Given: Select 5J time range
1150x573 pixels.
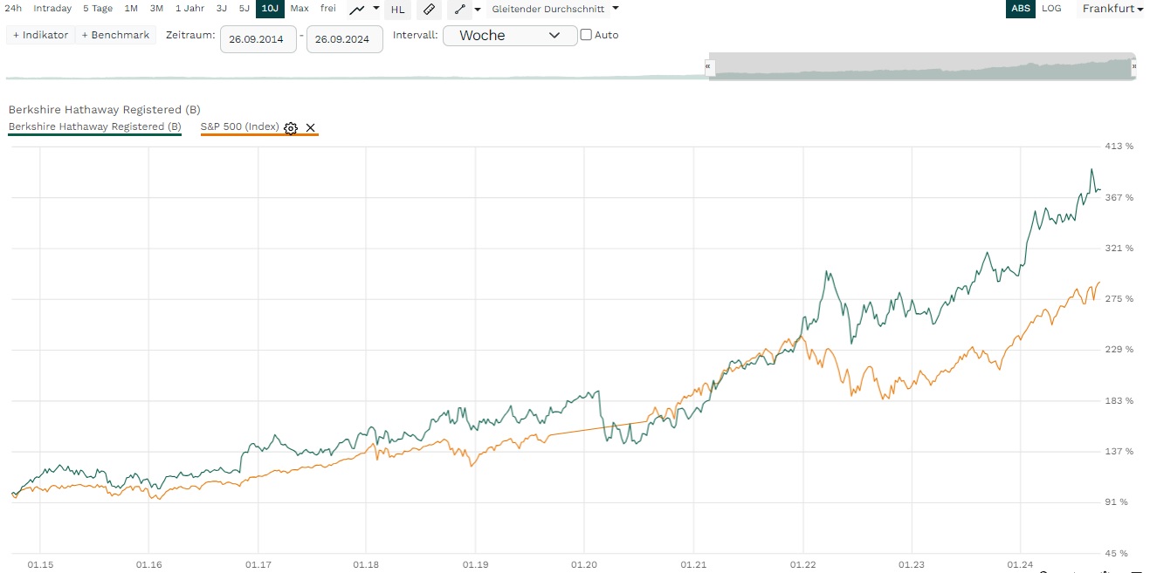Looking at the screenshot, I should click(244, 9).
